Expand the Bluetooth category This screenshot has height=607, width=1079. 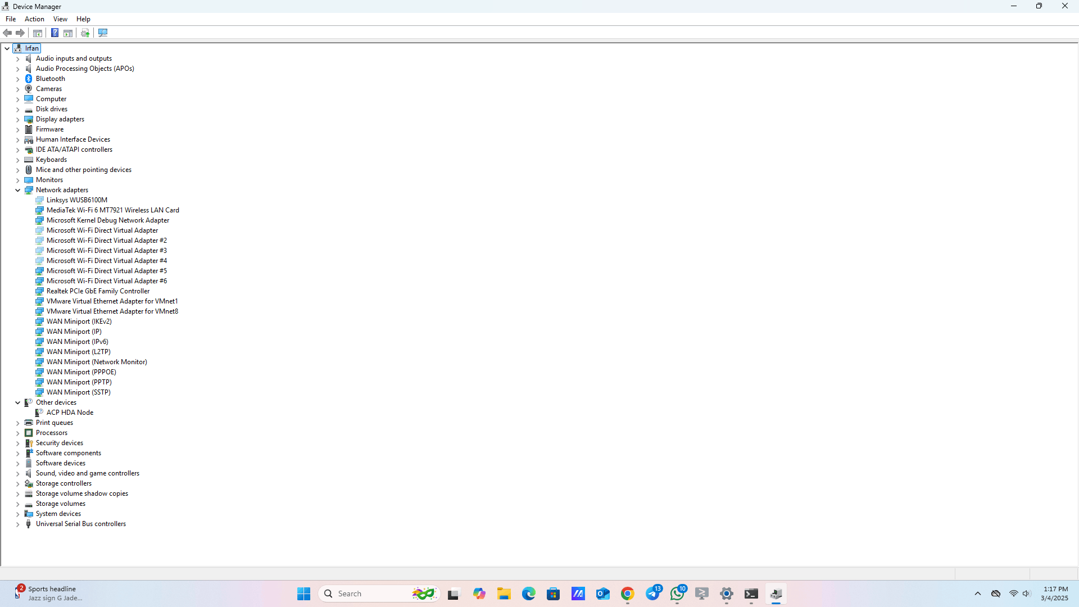point(17,79)
